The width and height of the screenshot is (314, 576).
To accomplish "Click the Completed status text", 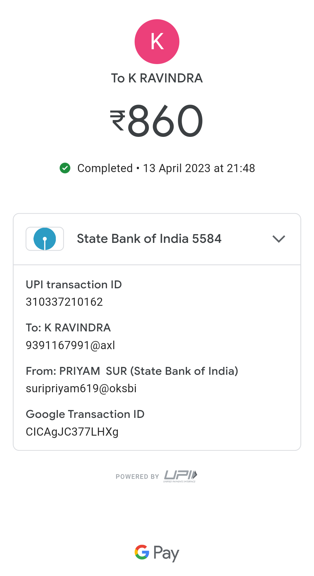I will [105, 168].
